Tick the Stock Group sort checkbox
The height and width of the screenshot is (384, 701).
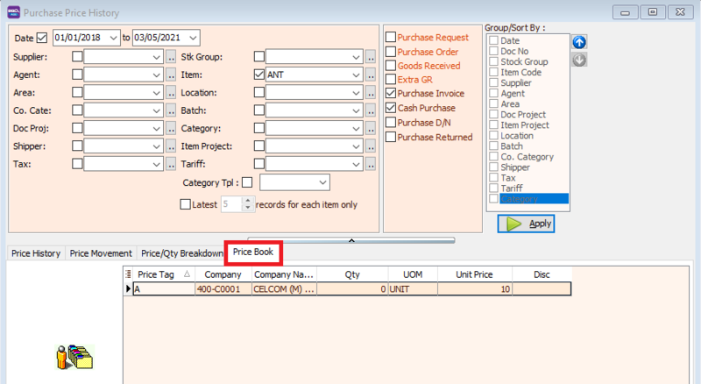[493, 62]
